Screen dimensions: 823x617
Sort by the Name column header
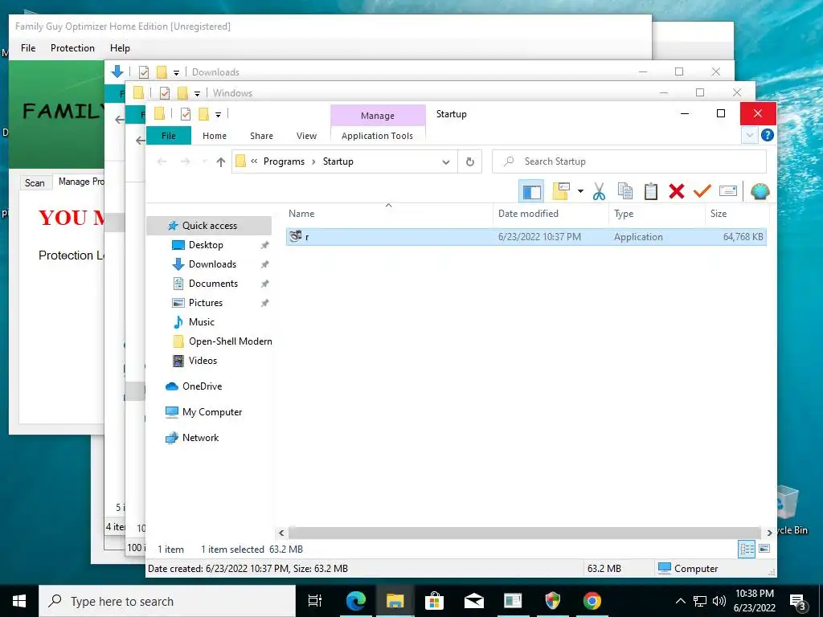point(388,214)
